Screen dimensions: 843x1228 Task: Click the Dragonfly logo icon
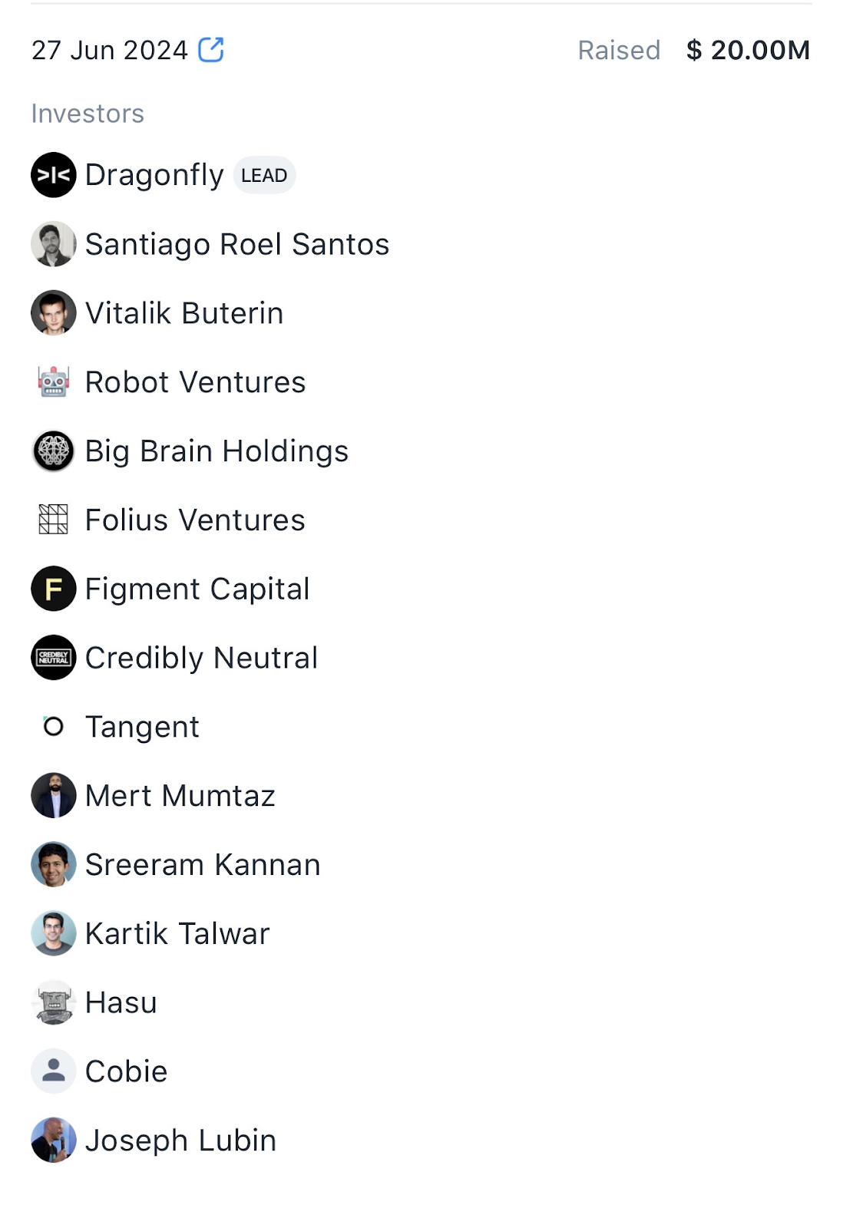(x=54, y=175)
